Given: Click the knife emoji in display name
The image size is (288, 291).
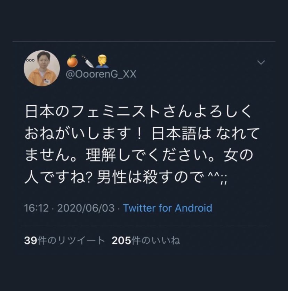Looking at the screenshot, I should click(x=87, y=61).
